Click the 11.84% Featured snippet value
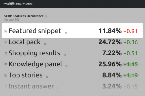The height and width of the screenshot is (96, 145). (110, 31)
